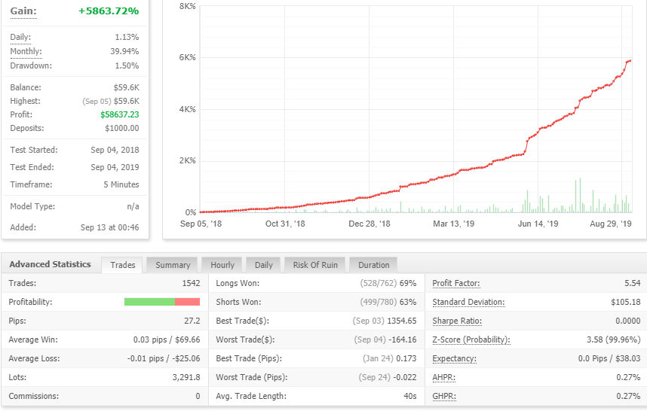647x411 pixels.
Task: Click the Sharpe Ratio term
Action: pos(457,321)
